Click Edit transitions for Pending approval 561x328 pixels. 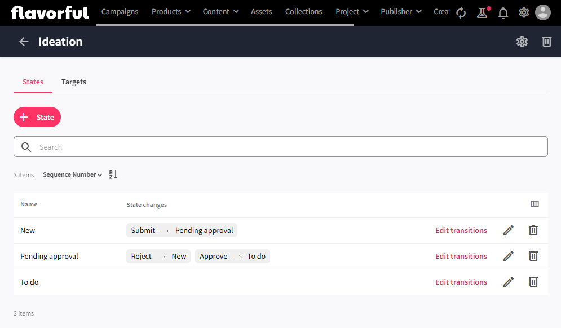pyautogui.click(x=461, y=256)
